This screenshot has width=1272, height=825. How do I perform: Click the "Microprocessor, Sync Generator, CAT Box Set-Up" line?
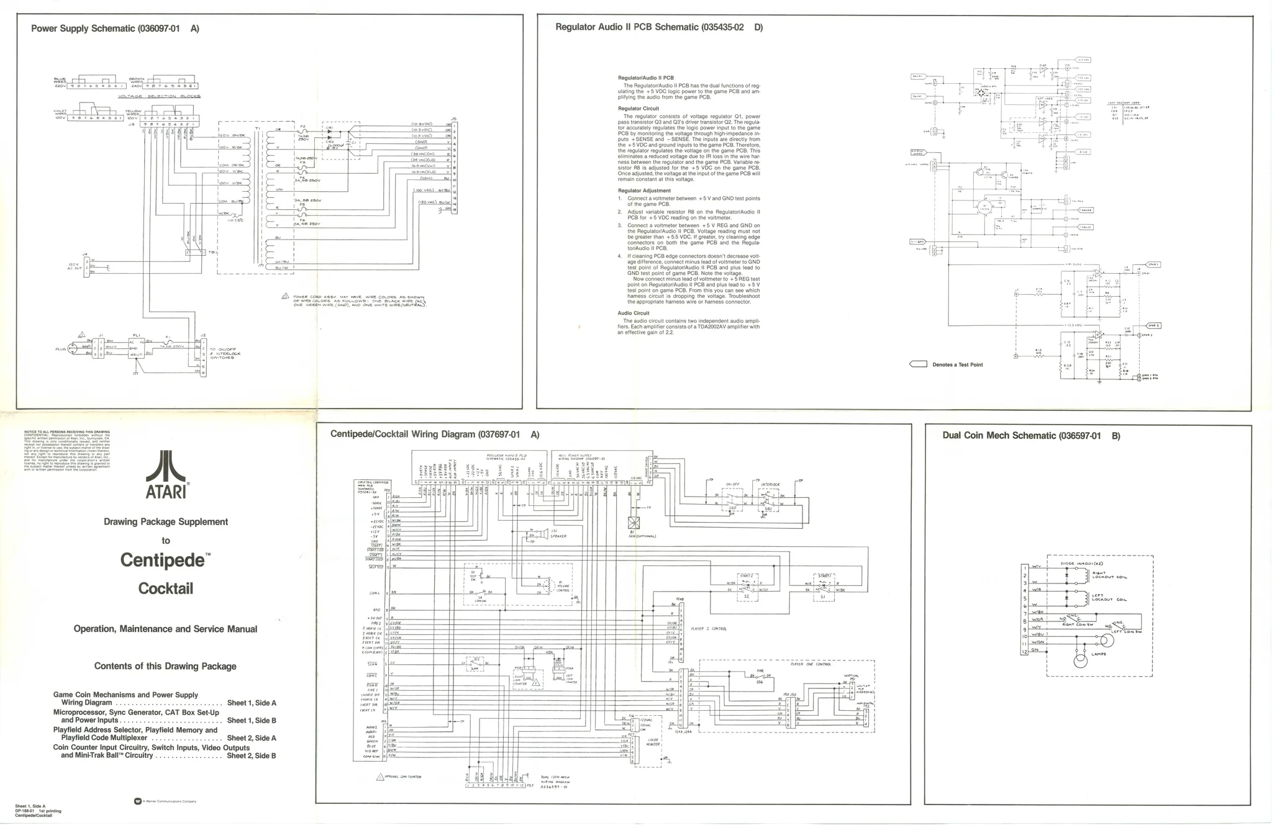(x=136, y=713)
